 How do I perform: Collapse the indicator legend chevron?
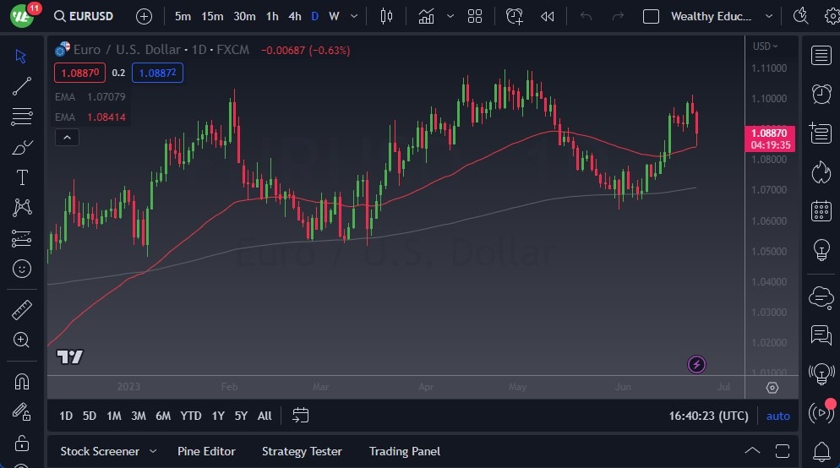[x=67, y=138]
